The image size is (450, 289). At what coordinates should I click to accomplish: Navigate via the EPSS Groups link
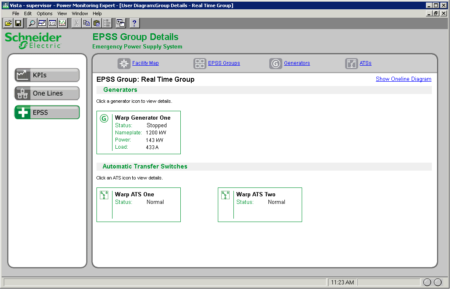click(224, 63)
